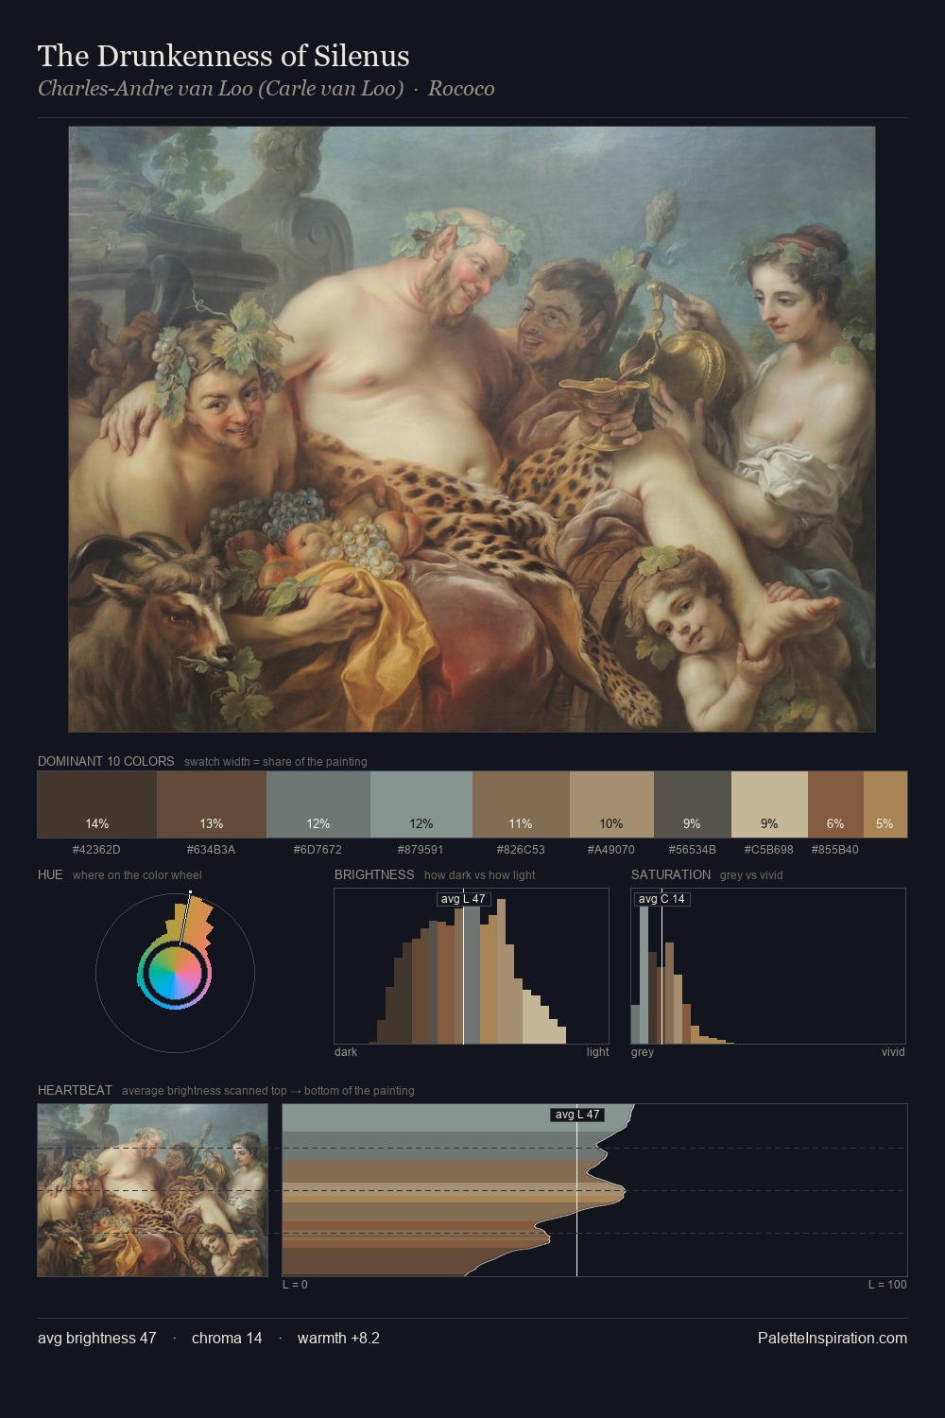Viewport: 945px width, 1418px height.
Task: Pick the last ochre swatch showing 5%
Action: (x=885, y=804)
